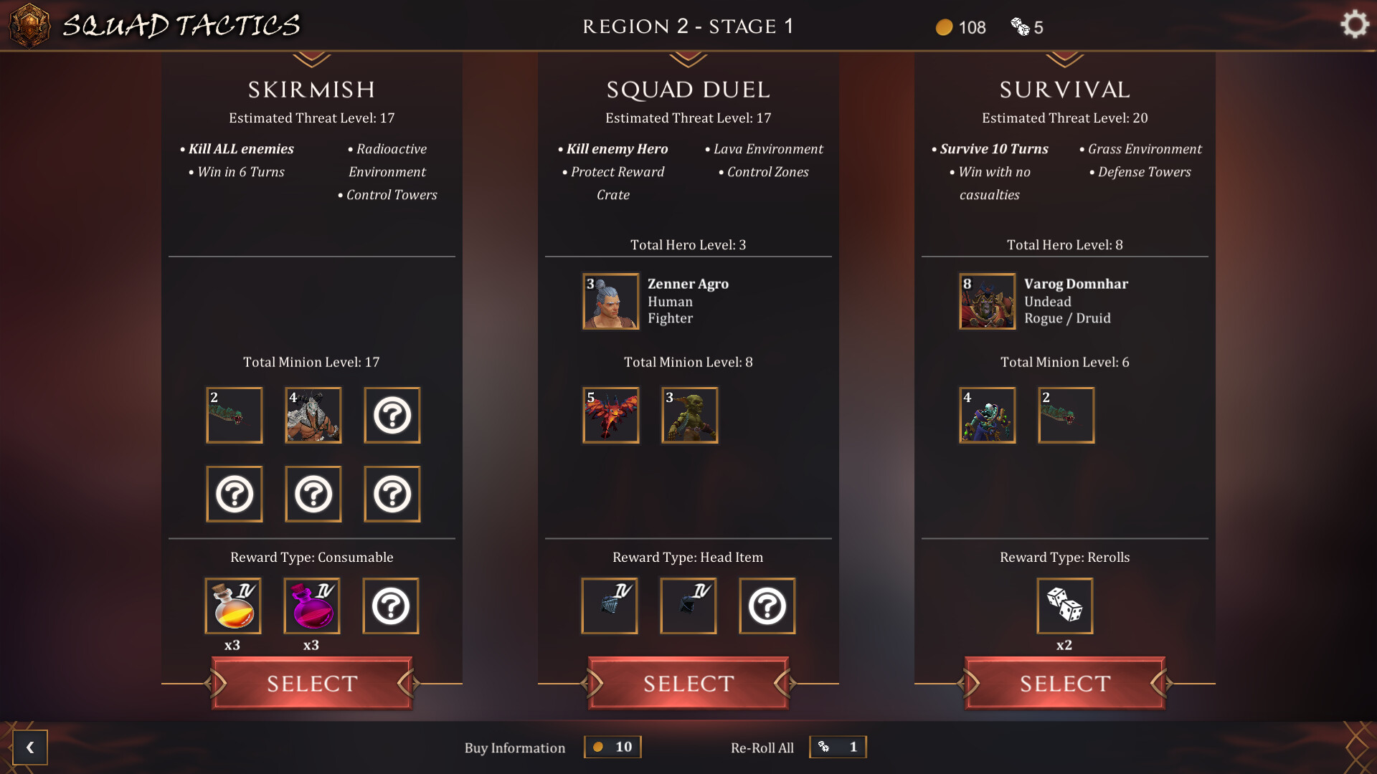
Task: Click the first head item reward icon
Action: point(610,606)
